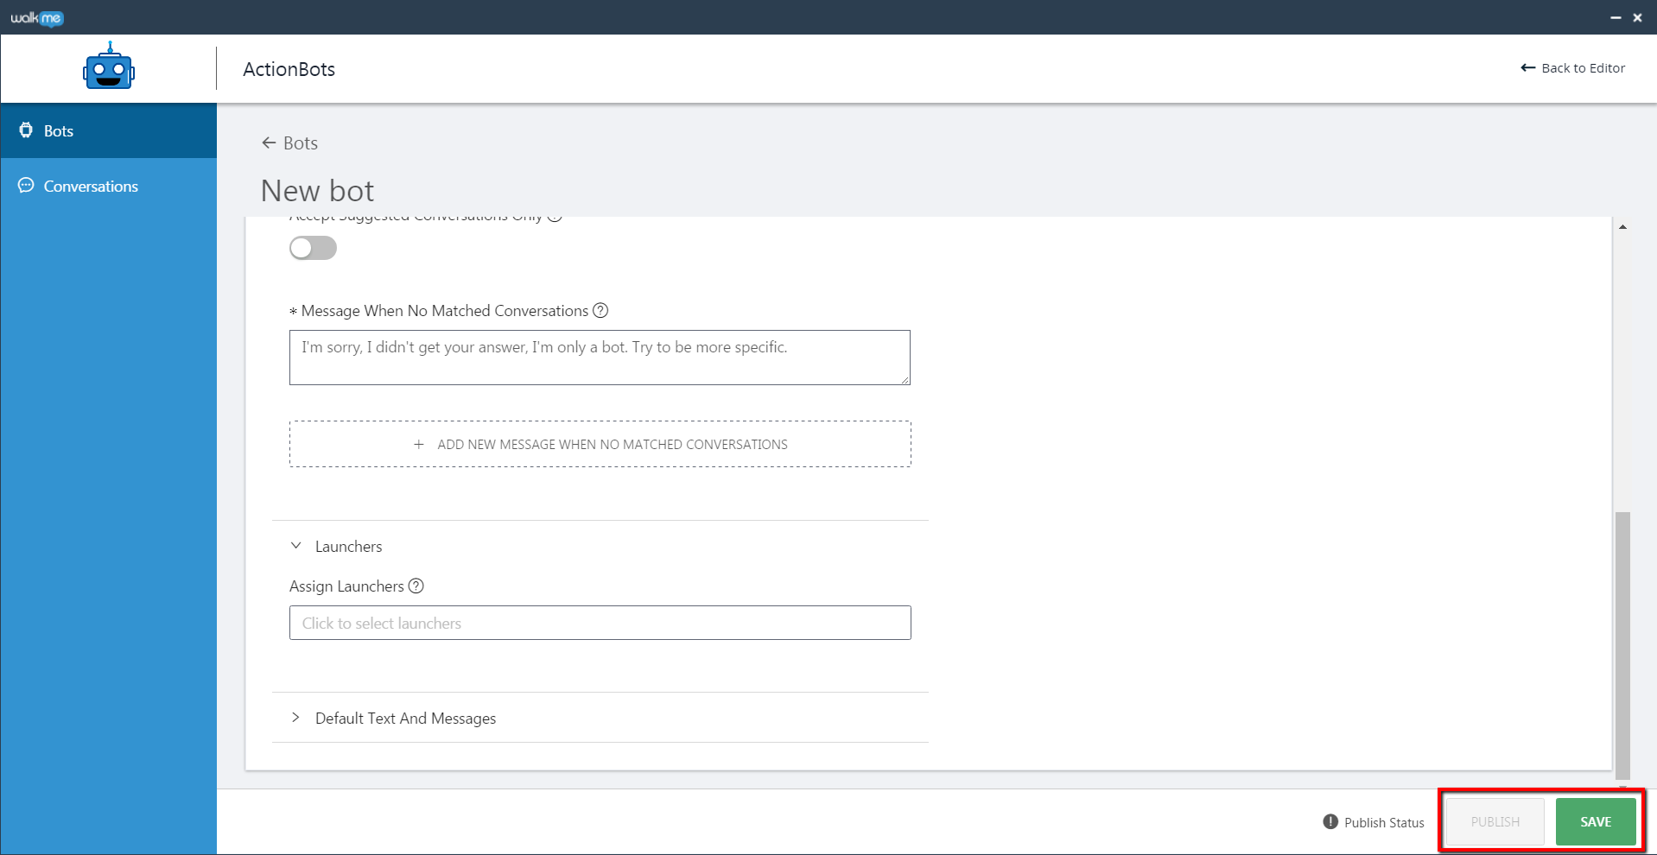Click the no-matched-conversations message text box

click(x=600, y=358)
